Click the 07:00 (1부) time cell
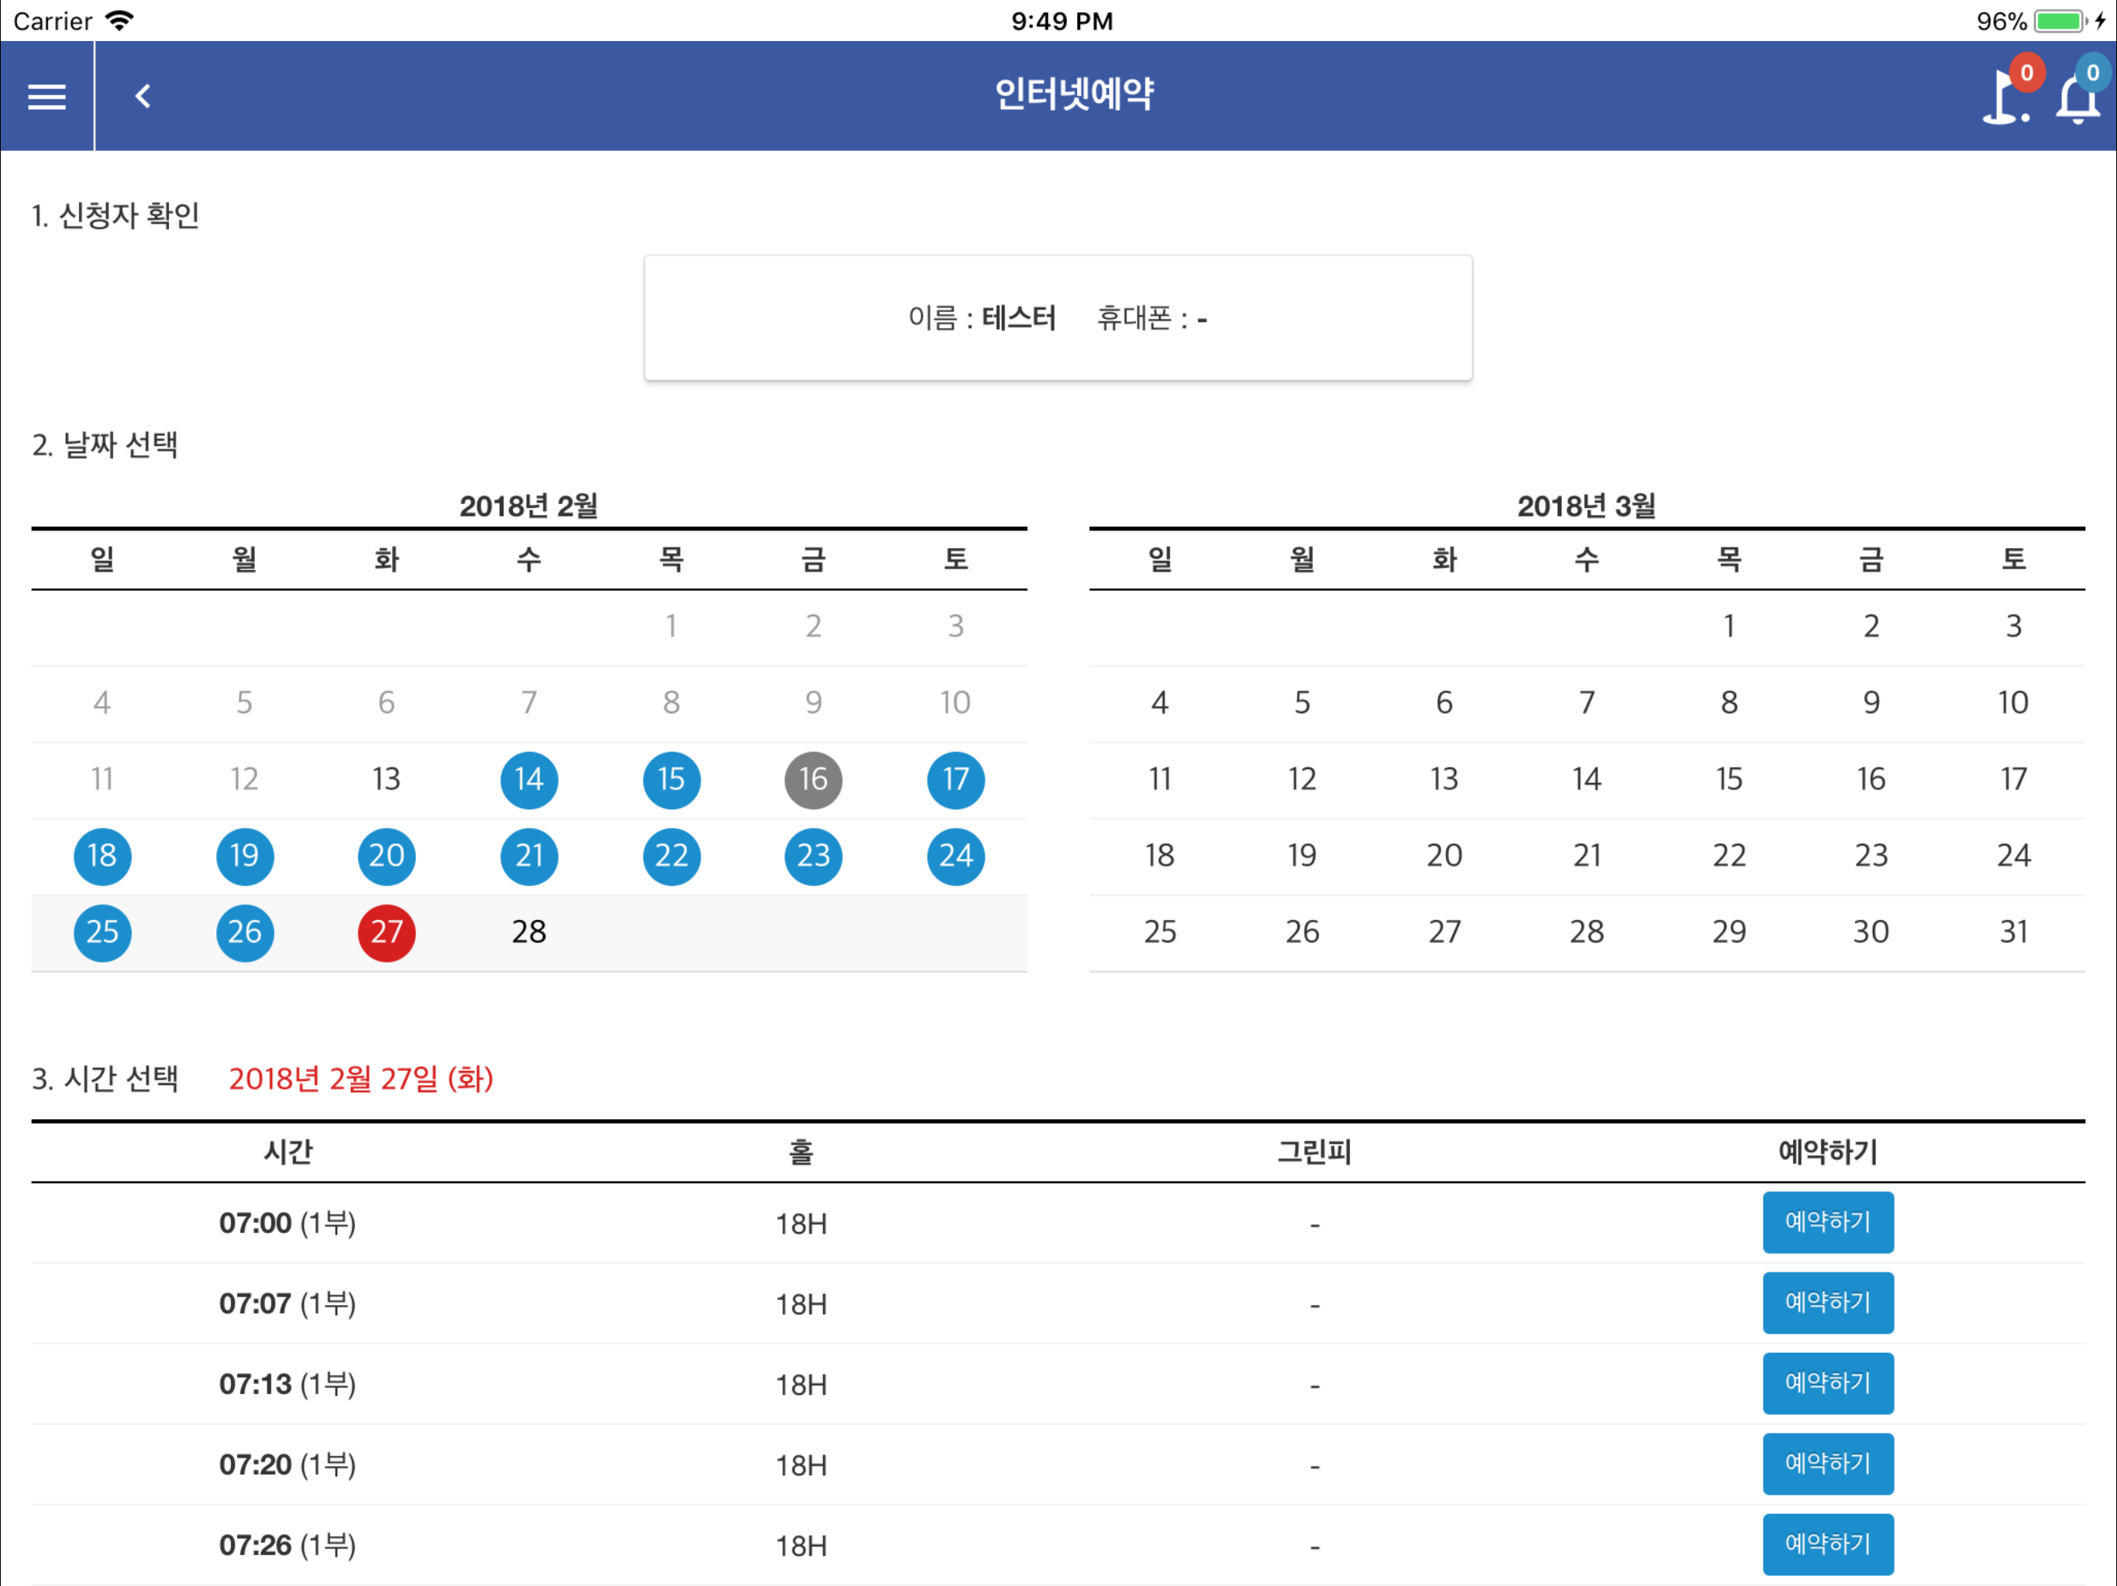 point(287,1223)
